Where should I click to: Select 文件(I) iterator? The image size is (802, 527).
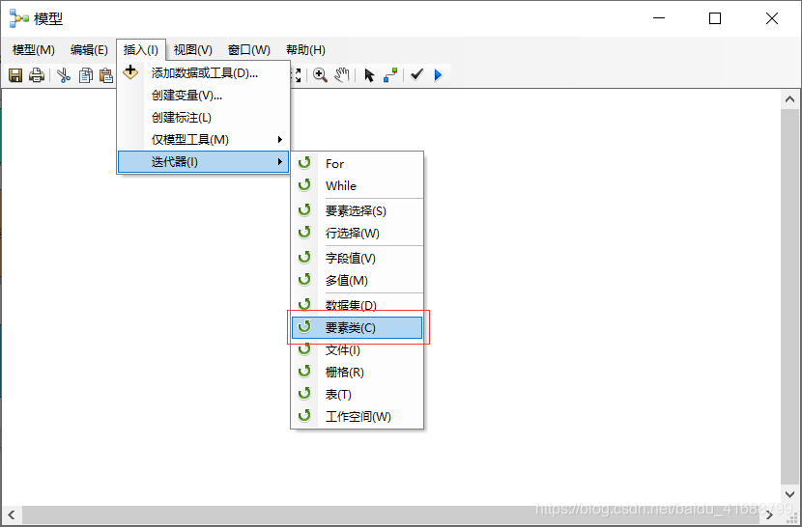click(357, 350)
